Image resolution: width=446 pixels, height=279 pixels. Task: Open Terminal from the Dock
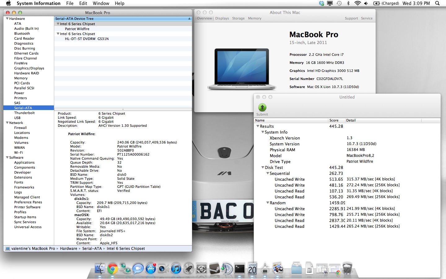coord(240,268)
